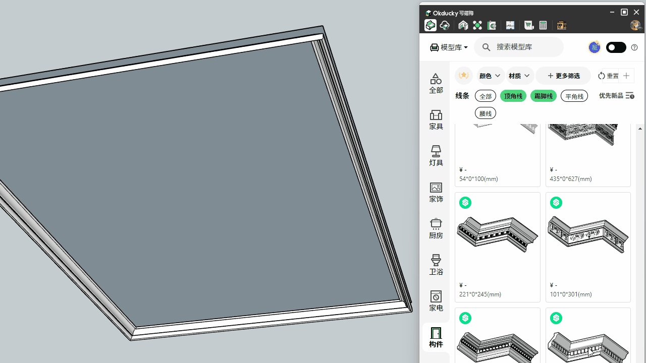The width and height of the screenshot is (646, 363).
Task: Click the 重置 reset filters button
Action: coord(609,76)
